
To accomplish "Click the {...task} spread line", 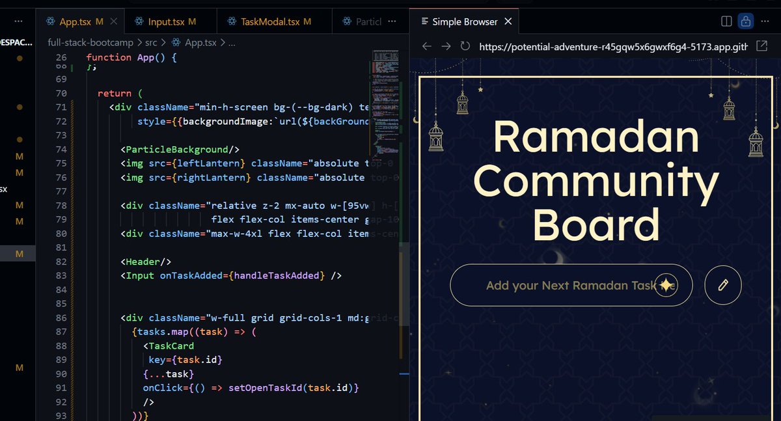I will click(x=169, y=374).
